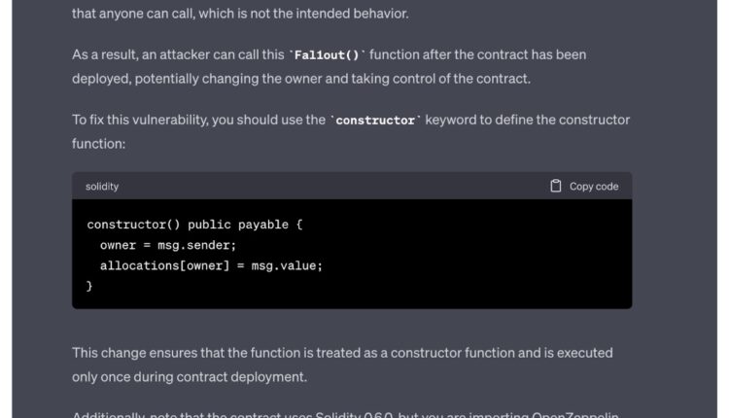Click the code block header bar

point(321,186)
